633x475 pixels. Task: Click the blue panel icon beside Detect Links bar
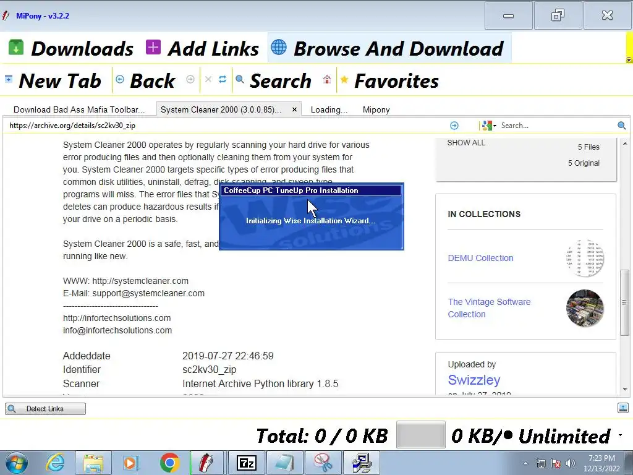pos(622,408)
